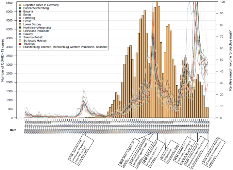Click the 'Rhineland Palatinate' legend label
Viewport: 233px width, 170px height.
pos(36,31)
